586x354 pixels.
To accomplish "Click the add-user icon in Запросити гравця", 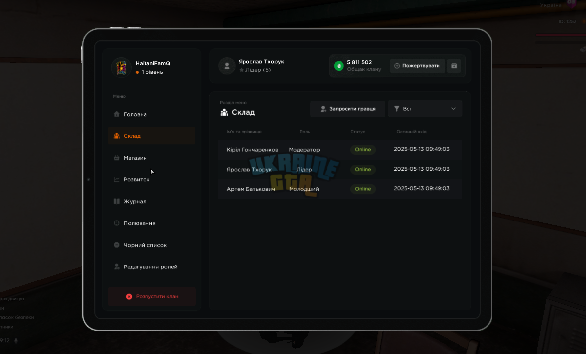I will (323, 109).
